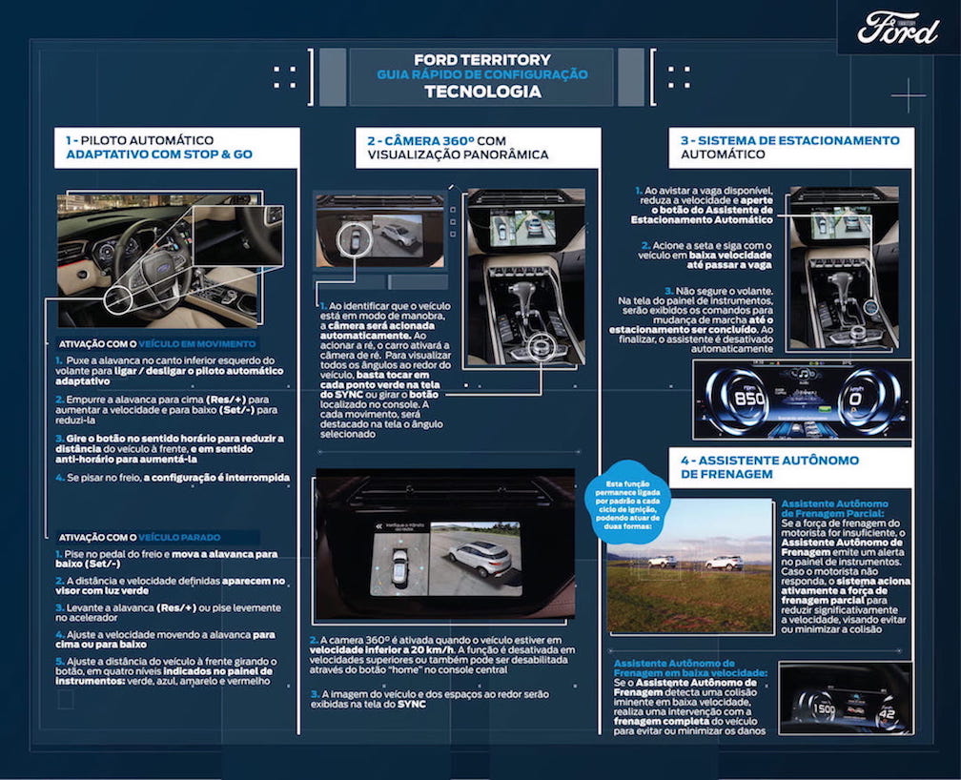Open the parking assist console photo in section 3

pyautogui.click(x=844, y=269)
